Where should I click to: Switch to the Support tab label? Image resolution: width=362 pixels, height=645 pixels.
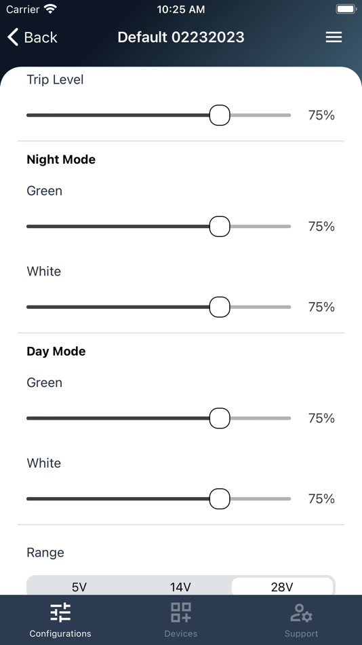301,633
